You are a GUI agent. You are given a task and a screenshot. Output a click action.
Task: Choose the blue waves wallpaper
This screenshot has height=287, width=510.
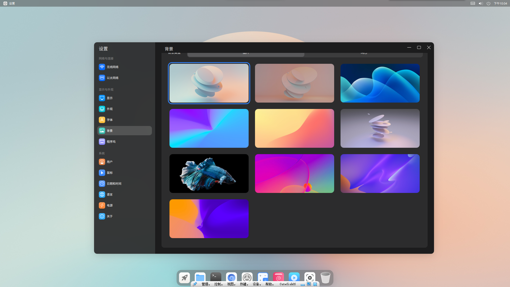click(x=380, y=83)
